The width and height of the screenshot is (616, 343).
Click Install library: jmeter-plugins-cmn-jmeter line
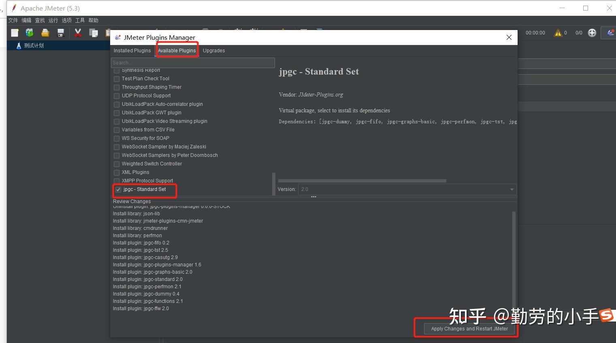point(158,221)
